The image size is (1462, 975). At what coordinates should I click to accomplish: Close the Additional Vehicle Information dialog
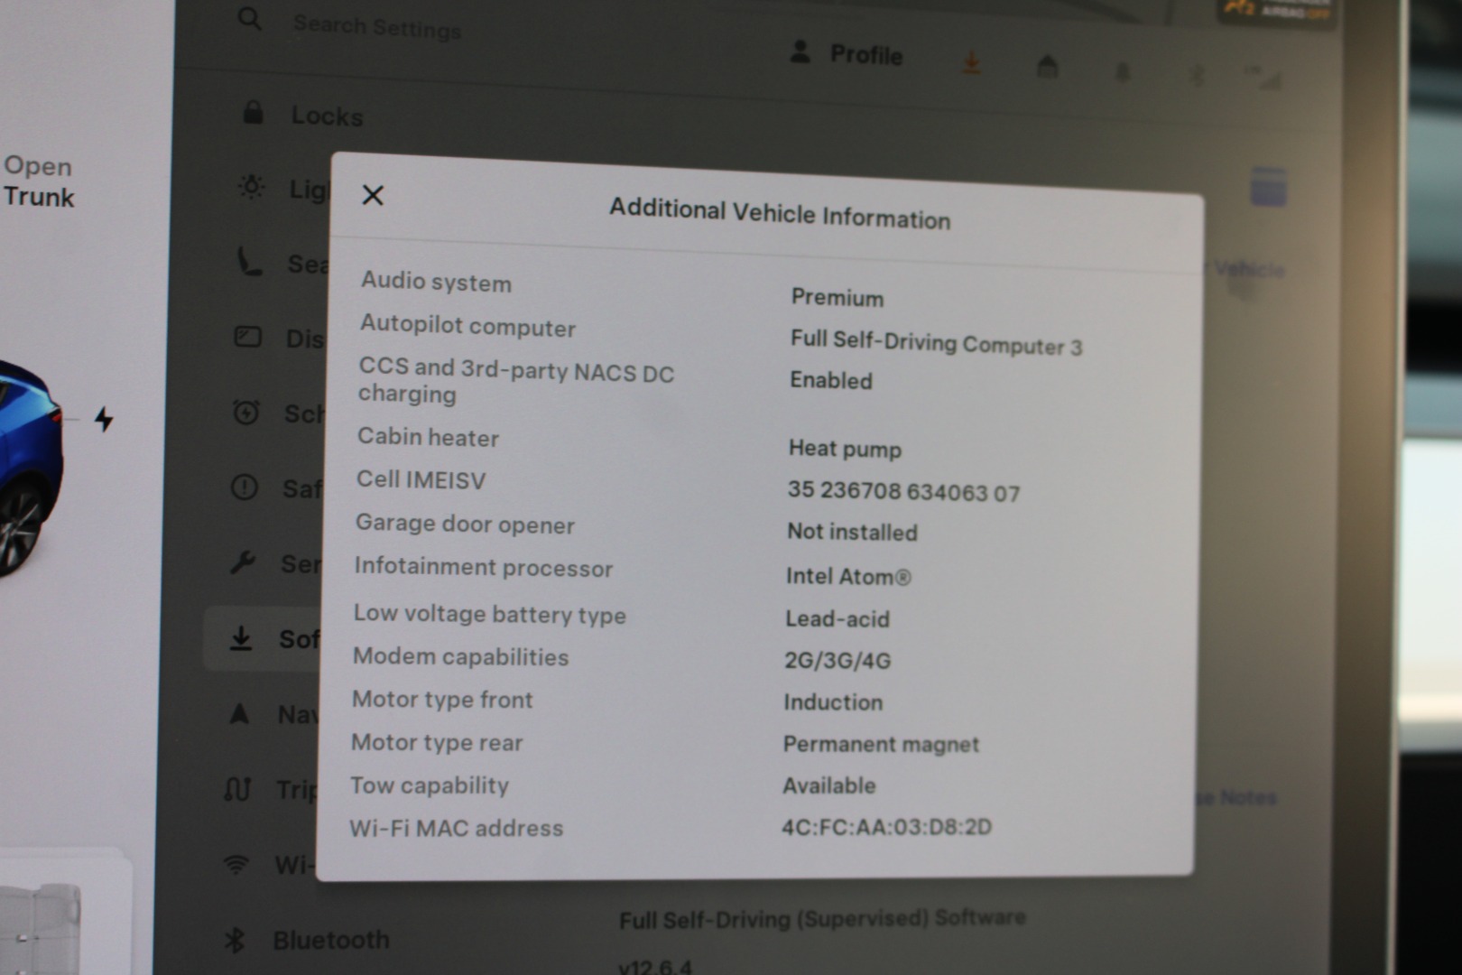click(x=373, y=195)
